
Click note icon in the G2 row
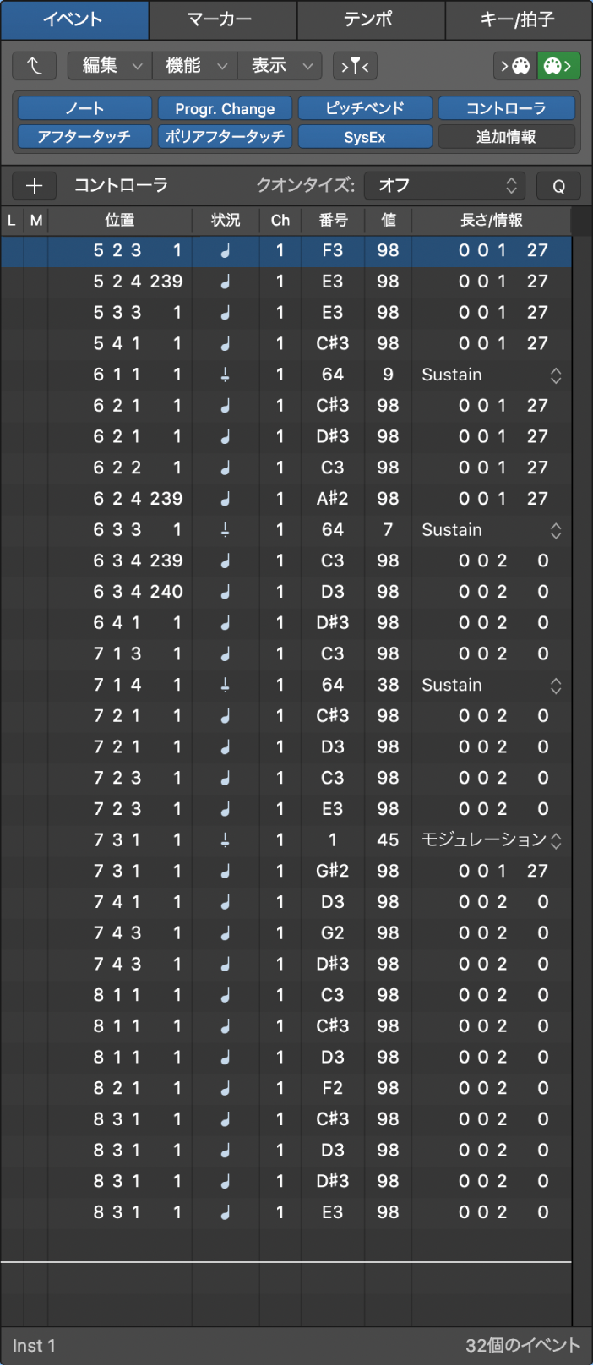226,933
